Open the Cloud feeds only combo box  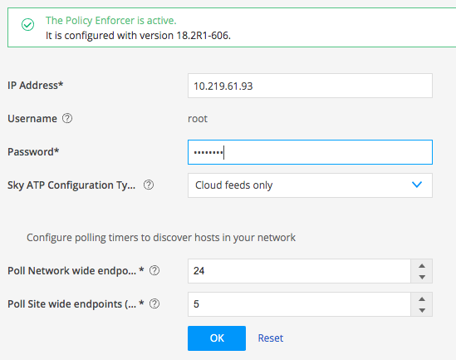click(x=310, y=185)
